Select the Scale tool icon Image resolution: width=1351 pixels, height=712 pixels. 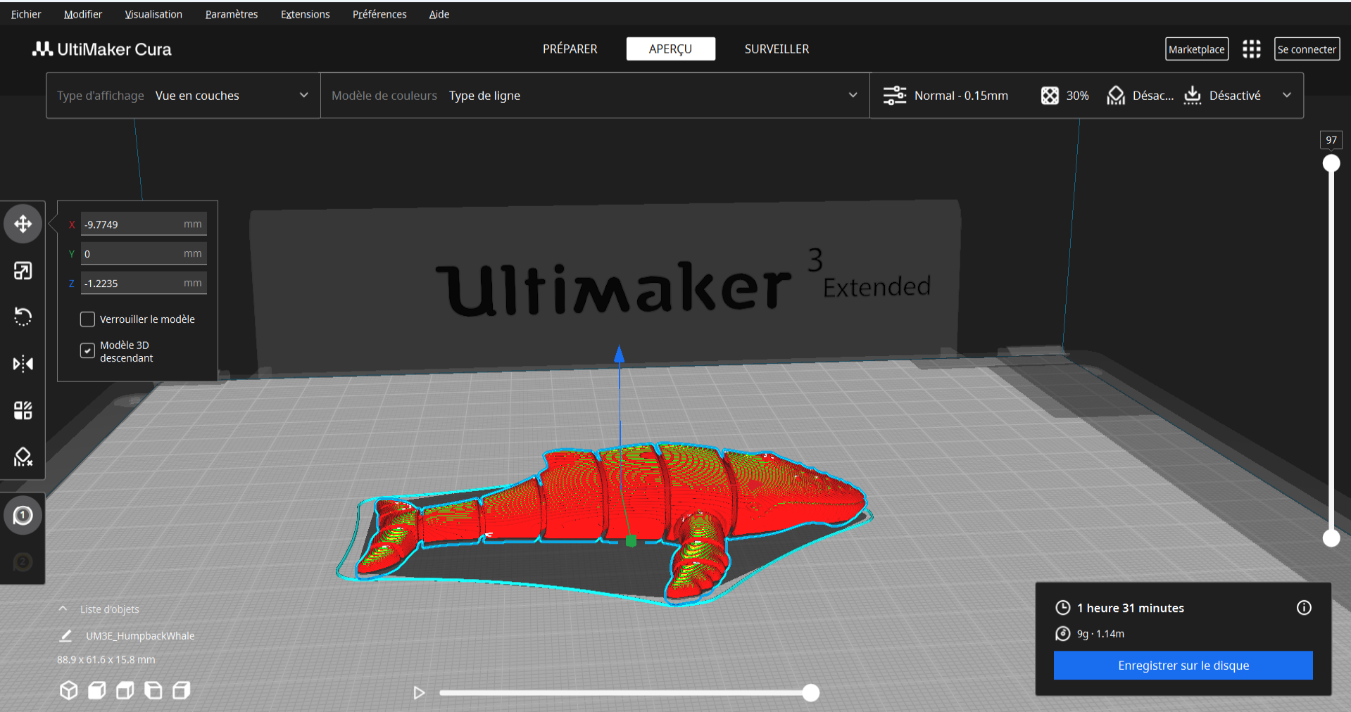tap(23, 271)
